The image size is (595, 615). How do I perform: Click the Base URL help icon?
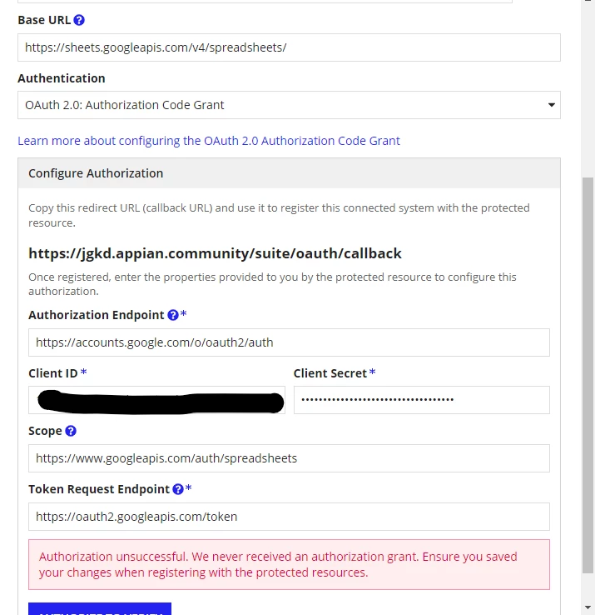[x=79, y=20]
